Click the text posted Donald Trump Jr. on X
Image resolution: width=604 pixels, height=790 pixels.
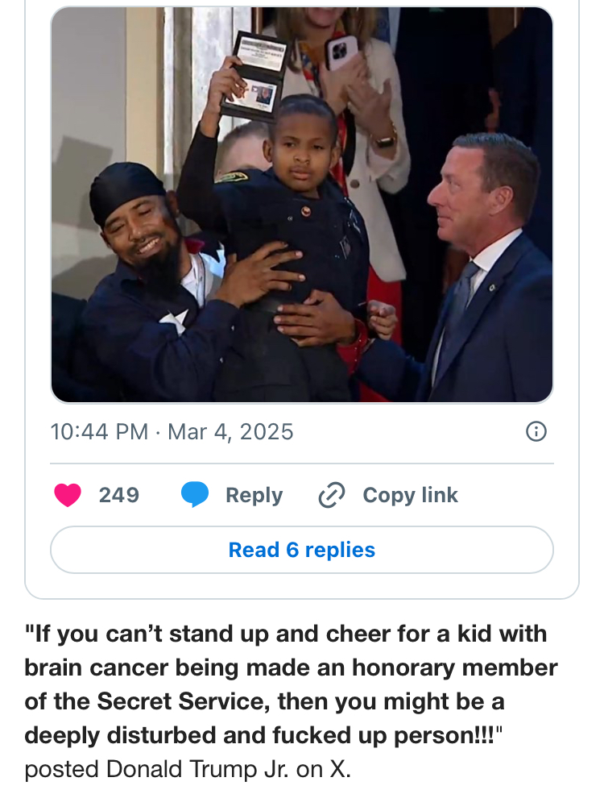click(x=188, y=769)
